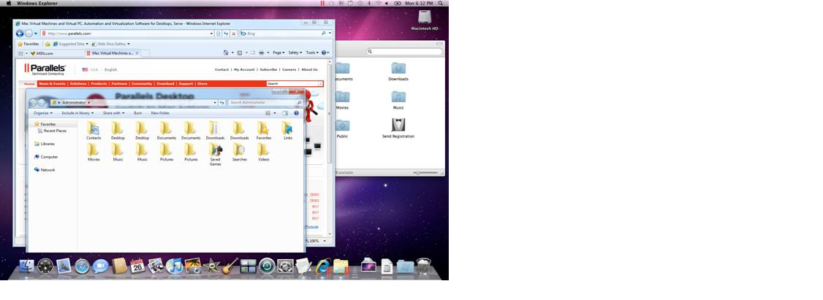The height and width of the screenshot is (300, 823).
Task: Open Favorites button in Internet Explorer
Action: [x=29, y=44]
